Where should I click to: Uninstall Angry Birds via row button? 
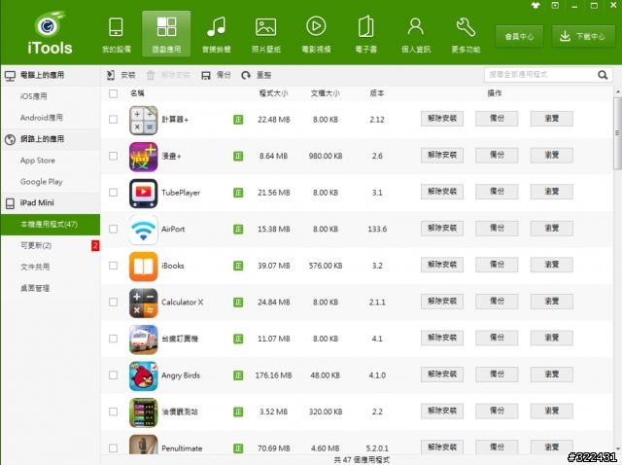(442, 375)
